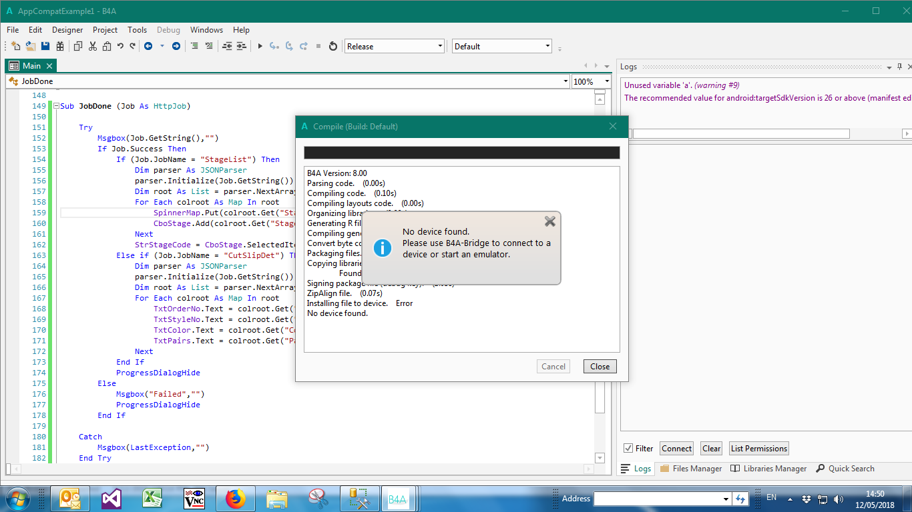Click the List Permissions button
Image resolution: width=912 pixels, height=512 pixels.
tap(758, 449)
